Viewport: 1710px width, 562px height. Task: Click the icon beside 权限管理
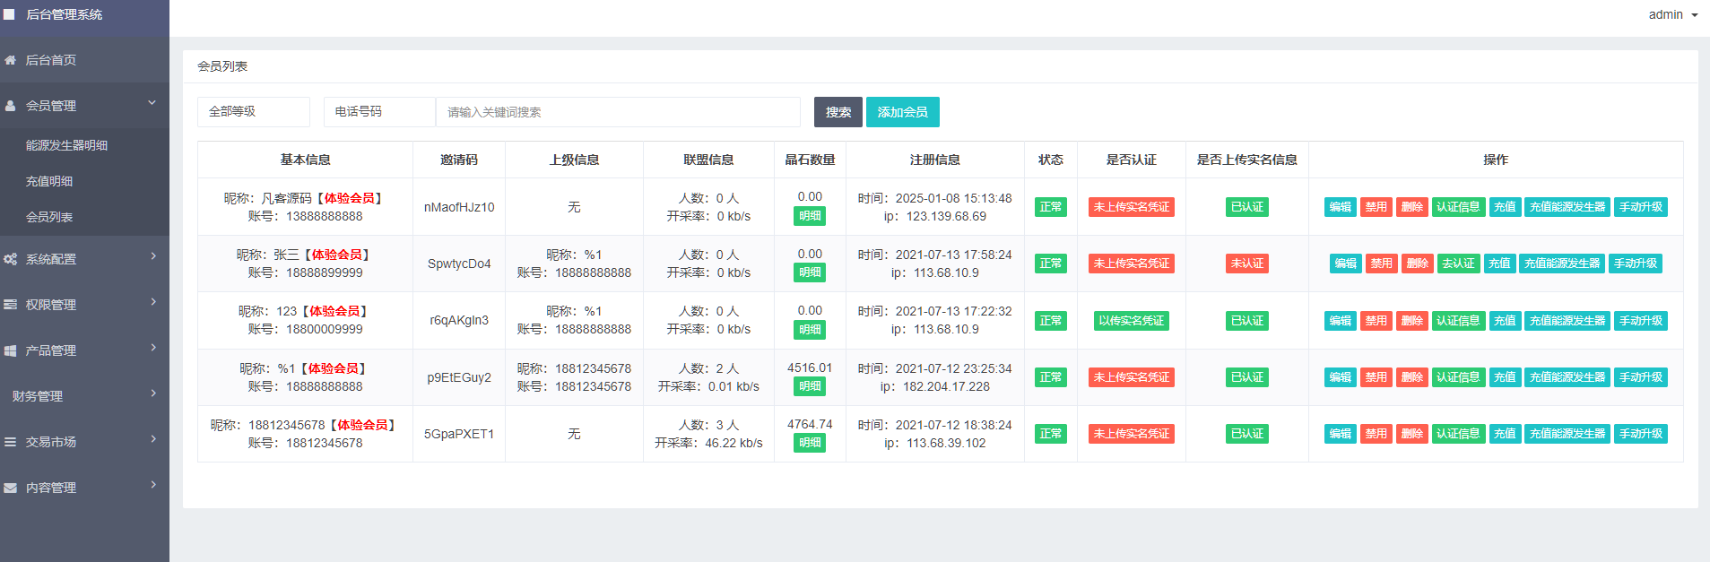(11, 305)
